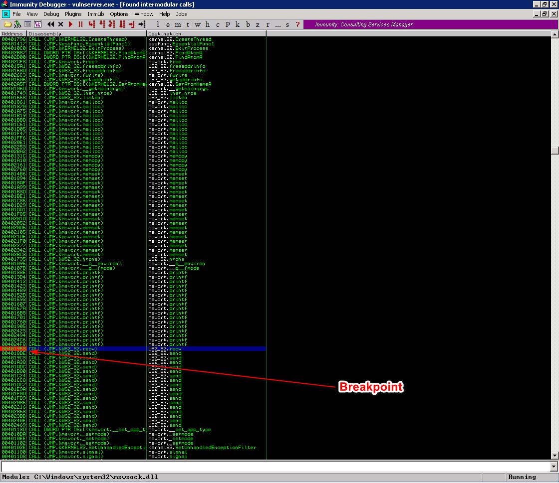The height and width of the screenshot is (483, 559).
Task: Select the msvcrt.__p__environ call row
Action: coord(133,264)
